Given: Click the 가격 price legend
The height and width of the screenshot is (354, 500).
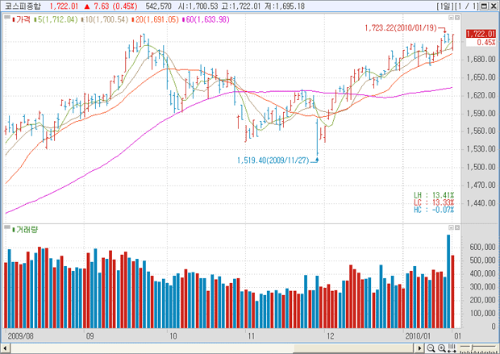Looking at the screenshot, I should 22,20.
